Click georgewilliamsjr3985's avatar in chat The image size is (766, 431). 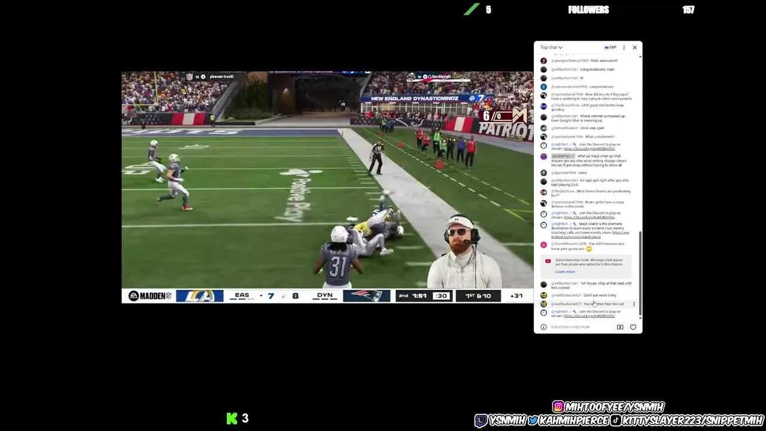tap(543, 60)
